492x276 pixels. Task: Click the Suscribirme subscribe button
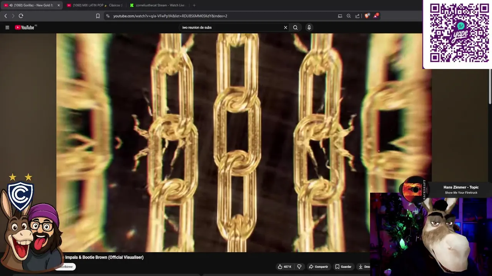tap(66, 266)
